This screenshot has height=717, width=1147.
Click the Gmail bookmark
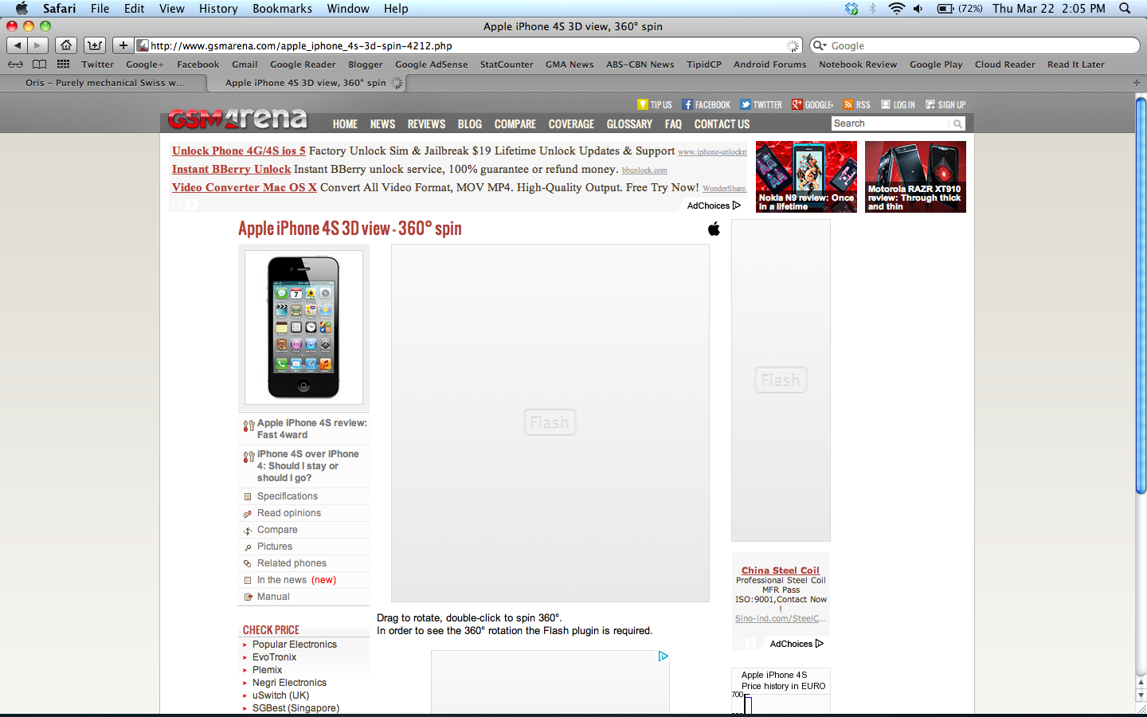(245, 65)
